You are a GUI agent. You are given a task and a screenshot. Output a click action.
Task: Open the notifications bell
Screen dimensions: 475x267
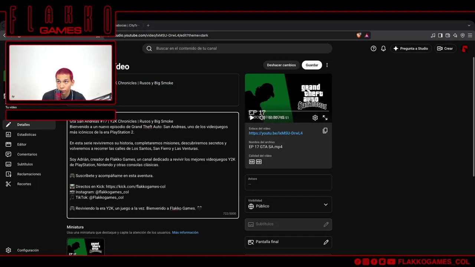click(383, 49)
